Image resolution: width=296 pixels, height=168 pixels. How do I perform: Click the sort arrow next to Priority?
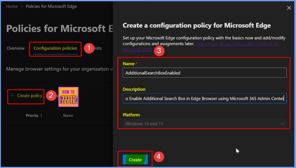[41, 116]
